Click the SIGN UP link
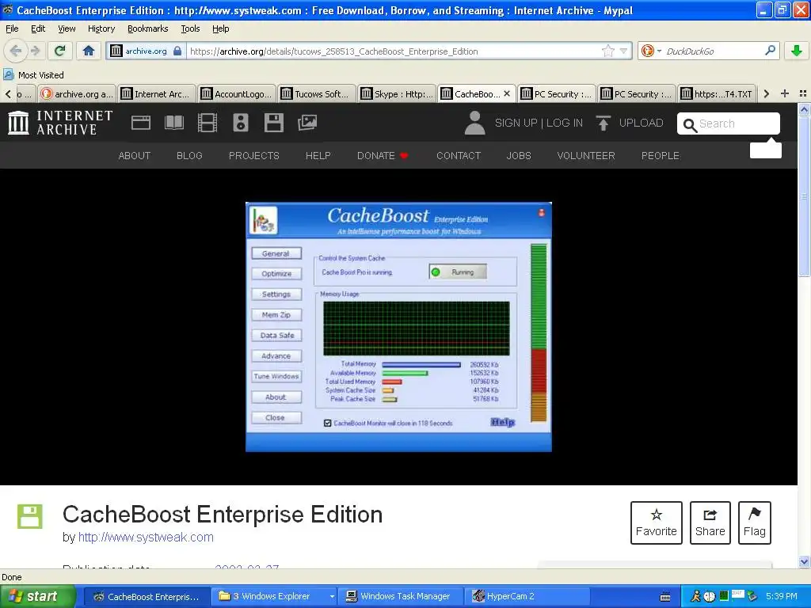The image size is (811, 608). coord(516,123)
